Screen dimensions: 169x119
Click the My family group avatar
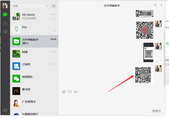16,16
